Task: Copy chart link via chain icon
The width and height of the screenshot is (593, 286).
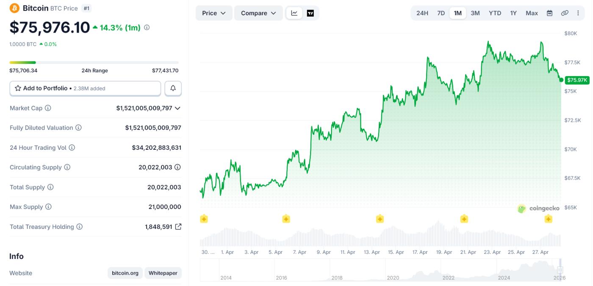Action: 565,13
